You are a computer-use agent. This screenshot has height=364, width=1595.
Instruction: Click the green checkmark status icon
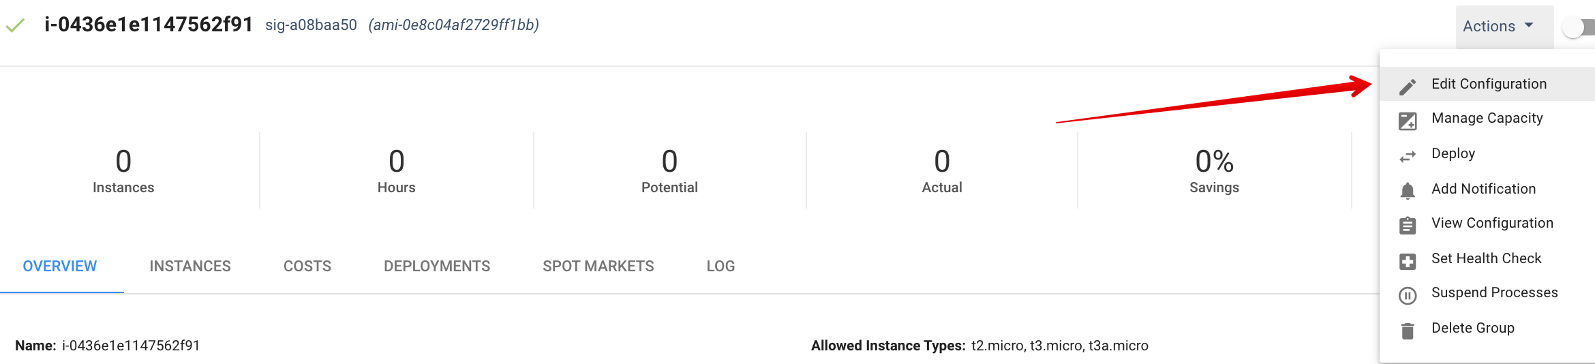(15, 26)
